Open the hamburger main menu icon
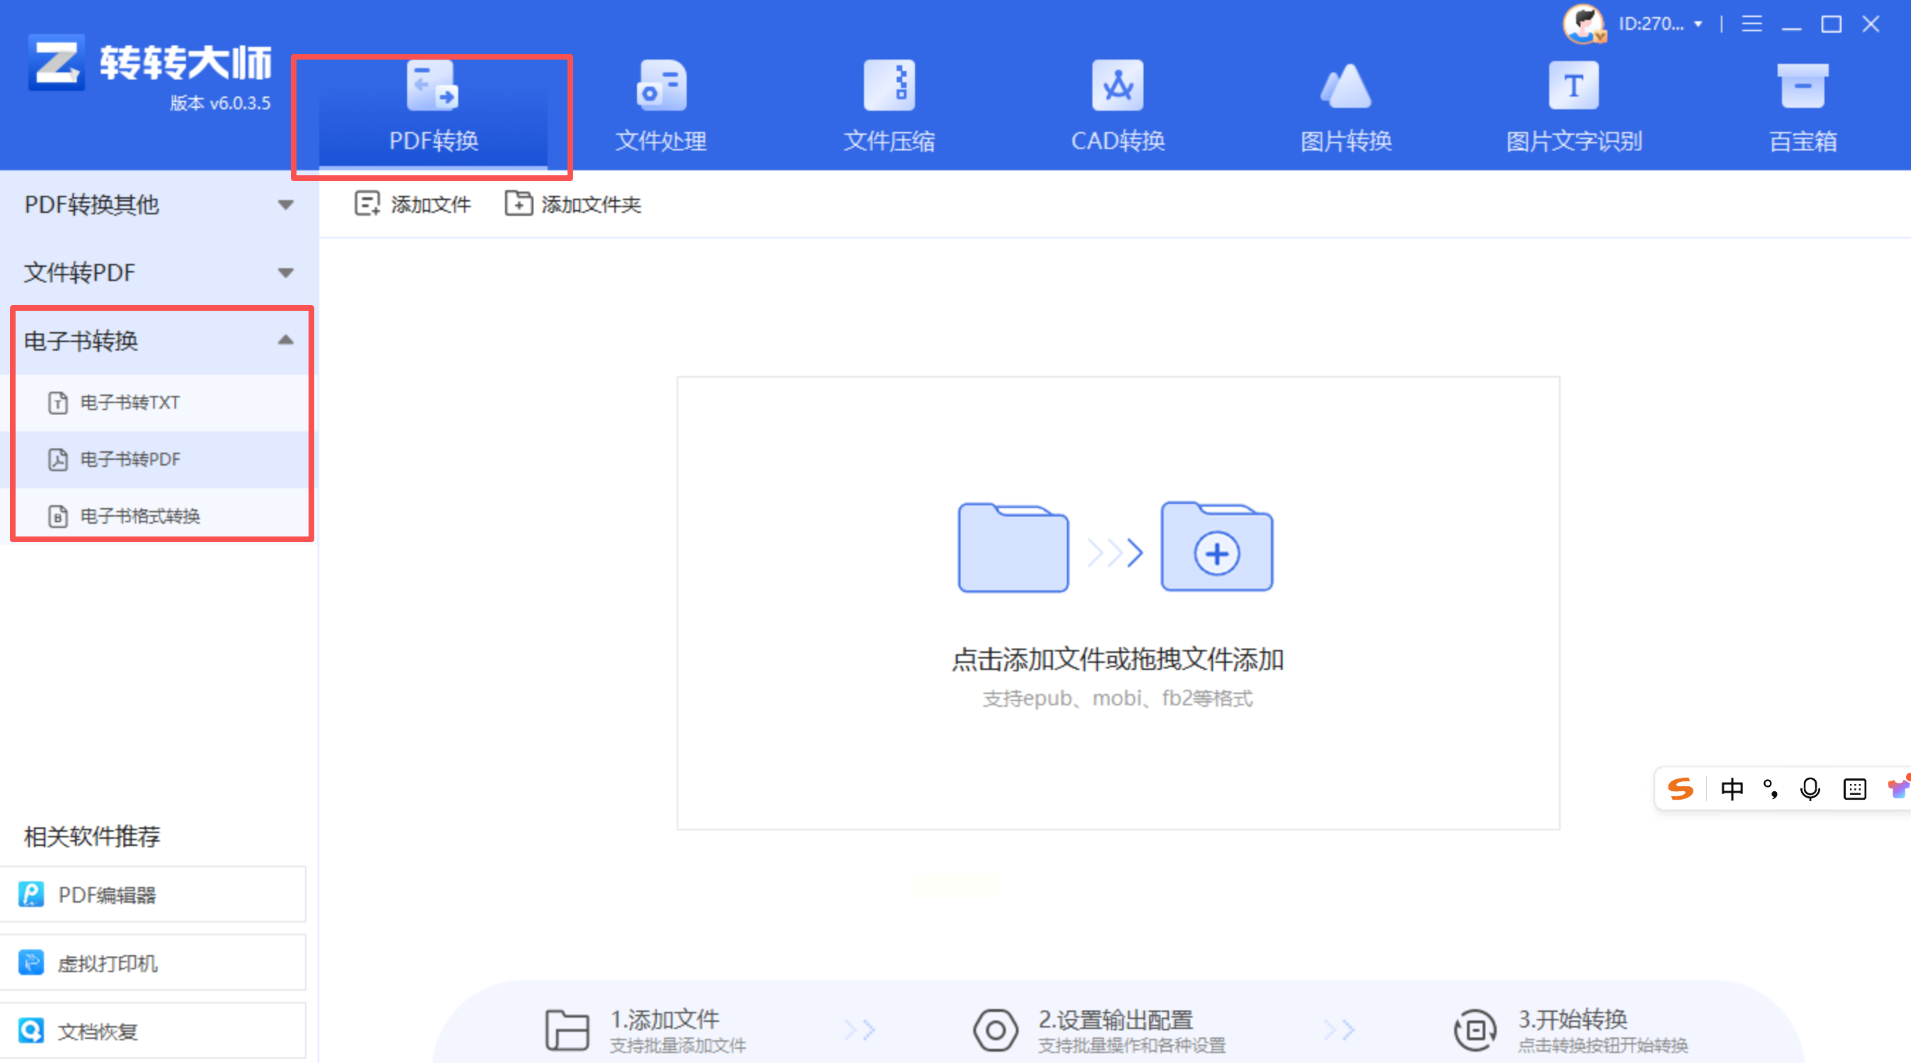1911x1063 pixels. [x=1751, y=25]
